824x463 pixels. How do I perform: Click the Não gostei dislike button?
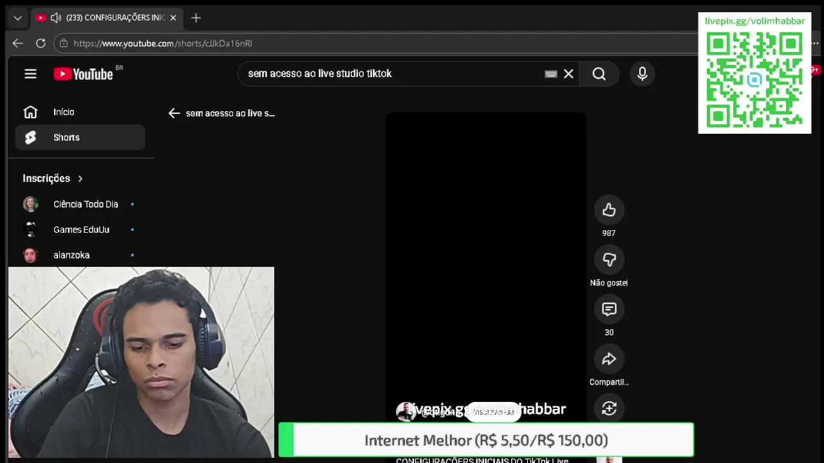click(609, 259)
